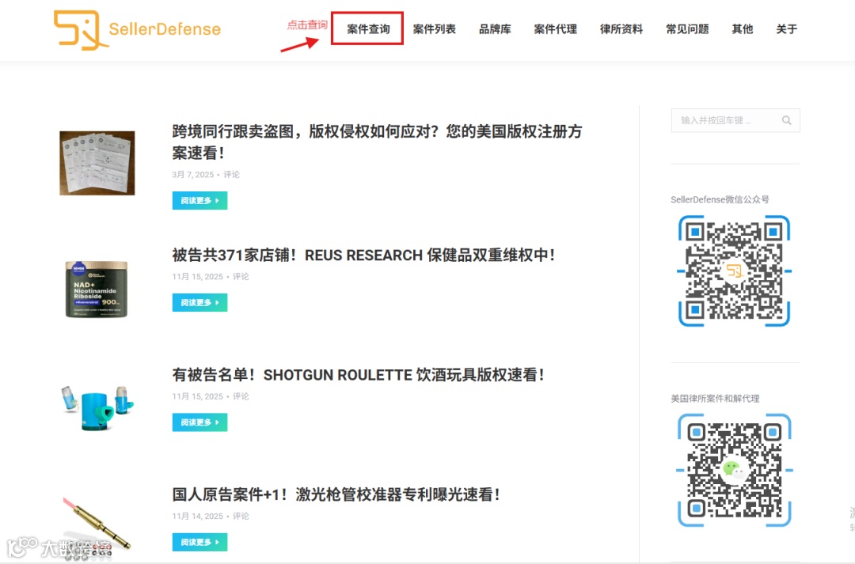Click the SellerDefense微信公众号 QR code
Image resolution: width=855 pixels, height=564 pixels.
(x=735, y=271)
